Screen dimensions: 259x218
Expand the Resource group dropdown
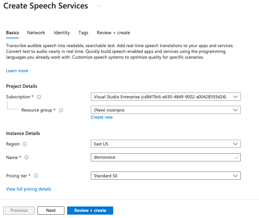pyautogui.click(x=165, y=110)
